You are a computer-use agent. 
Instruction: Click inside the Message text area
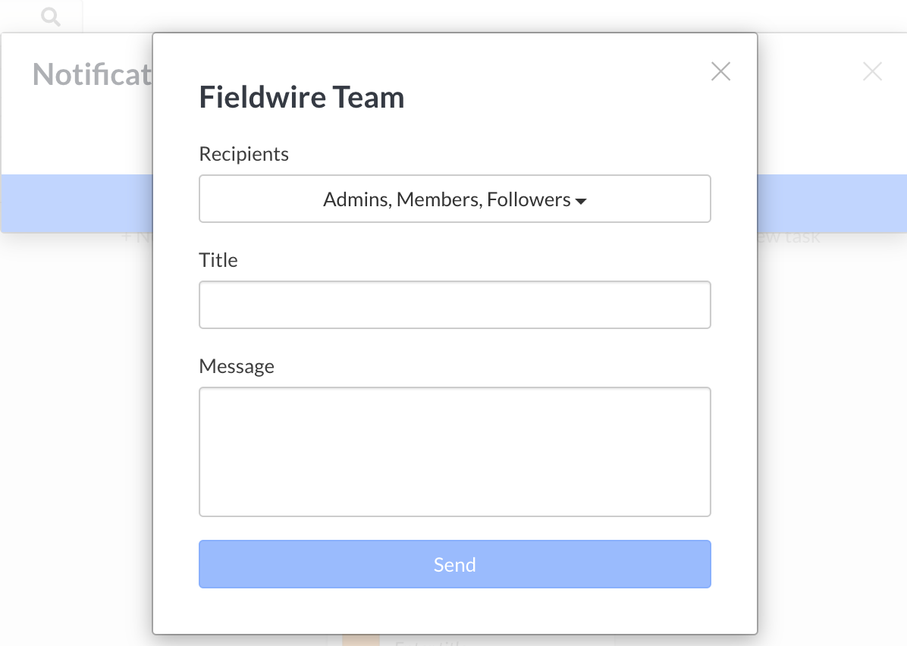coord(454,451)
